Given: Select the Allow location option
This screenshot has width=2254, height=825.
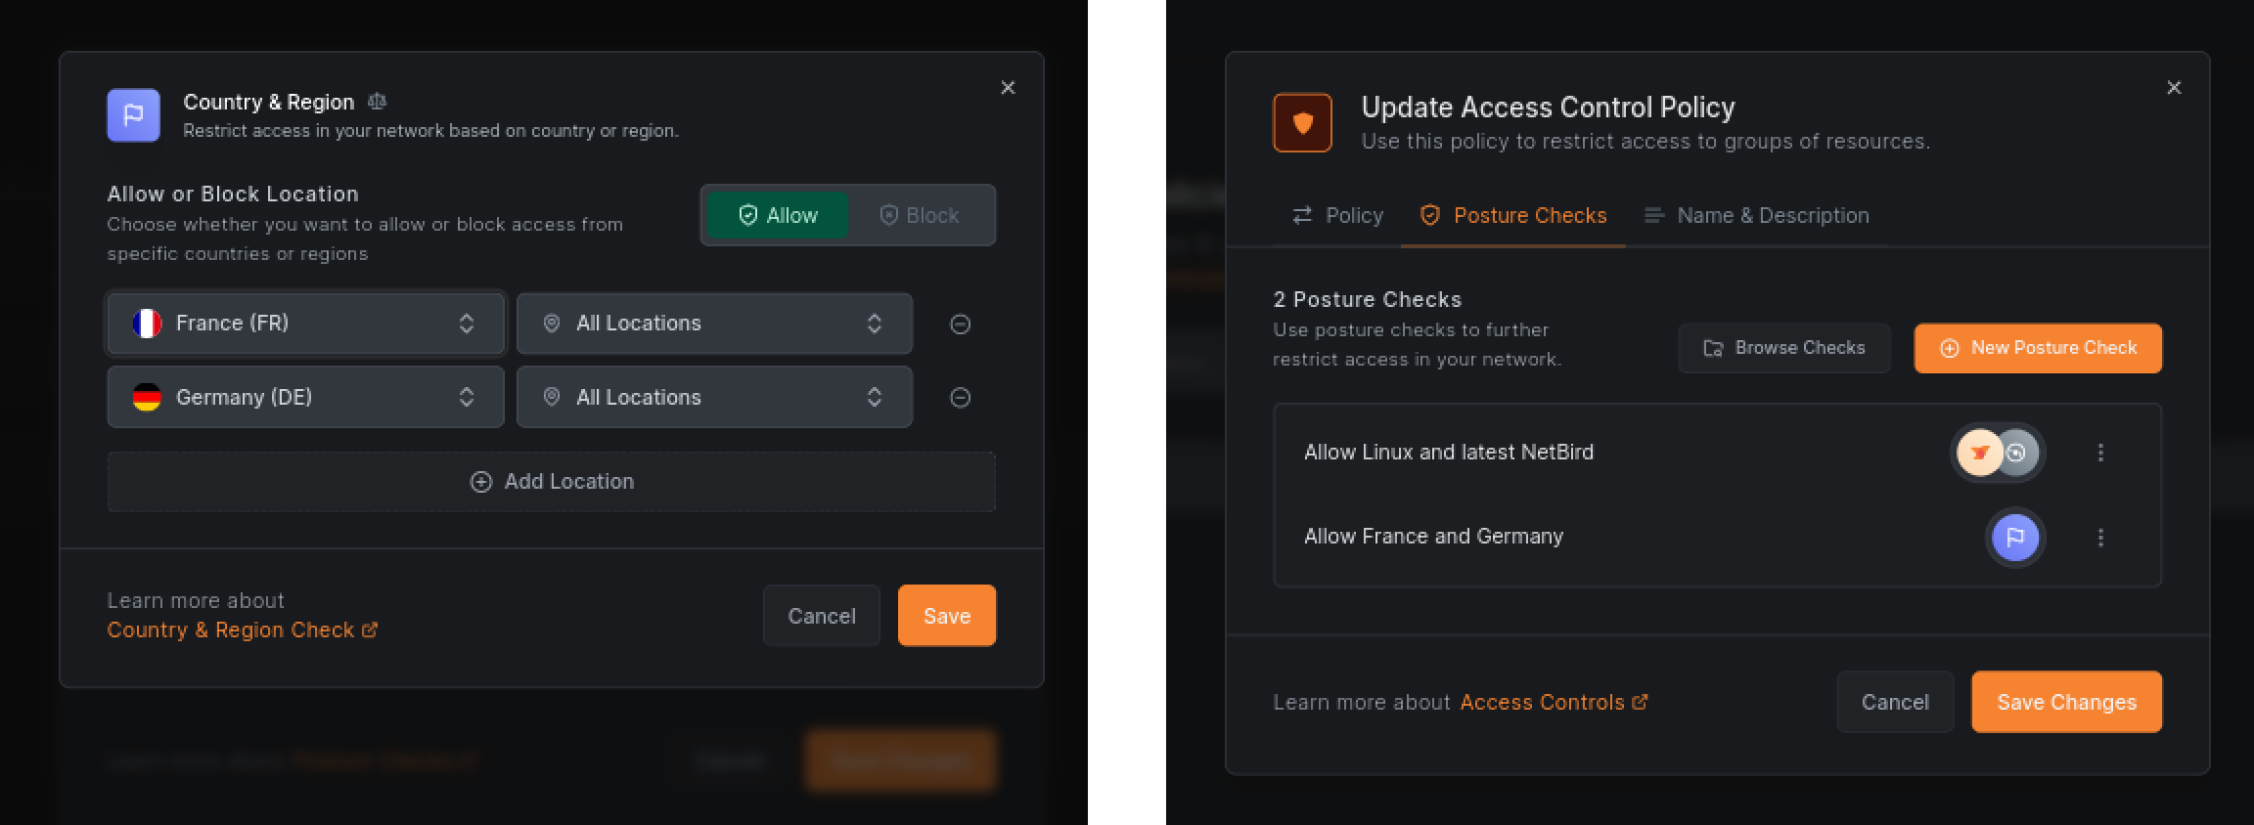Looking at the screenshot, I should click(778, 215).
